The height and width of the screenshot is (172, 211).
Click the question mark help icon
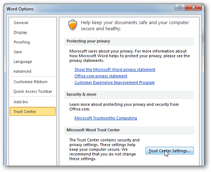coord(180,7)
